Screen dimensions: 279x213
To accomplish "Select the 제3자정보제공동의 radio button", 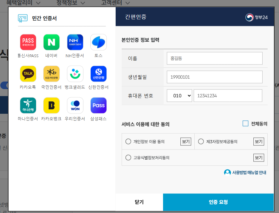I will tap(201, 142).
